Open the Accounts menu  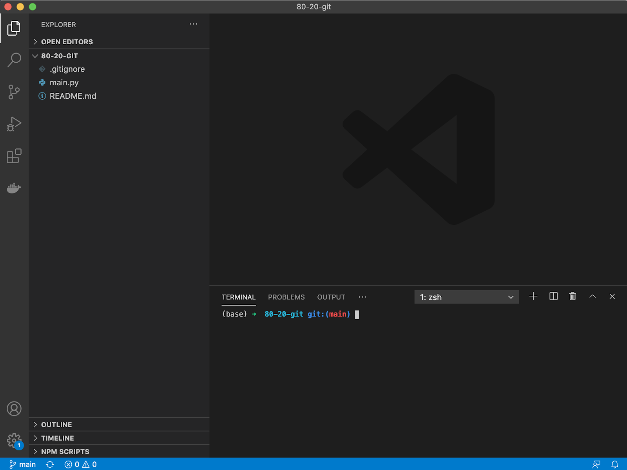tap(14, 409)
